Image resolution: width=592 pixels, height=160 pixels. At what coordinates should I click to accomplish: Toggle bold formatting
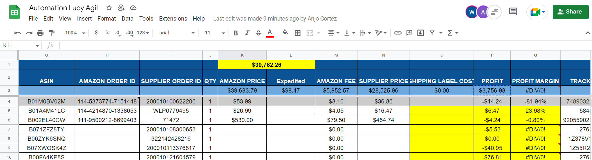tap(236, 33)
